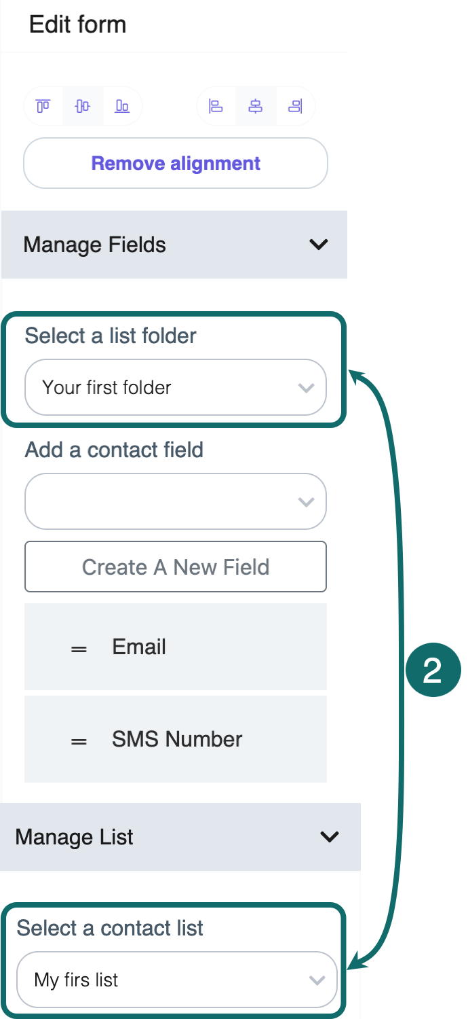Click the Edit form header
The image size is (468, 1019).
pos(77,24)
